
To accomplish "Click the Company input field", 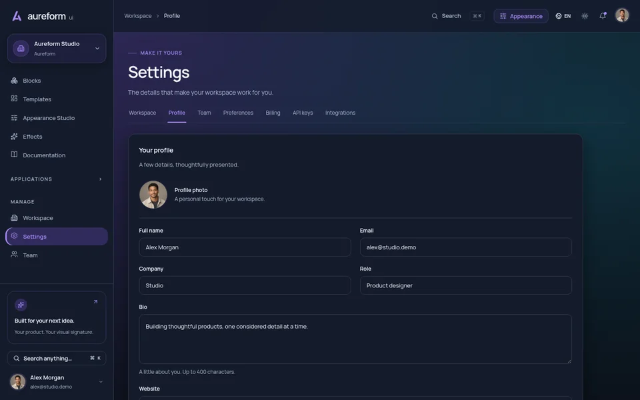I will click(245, 285).
